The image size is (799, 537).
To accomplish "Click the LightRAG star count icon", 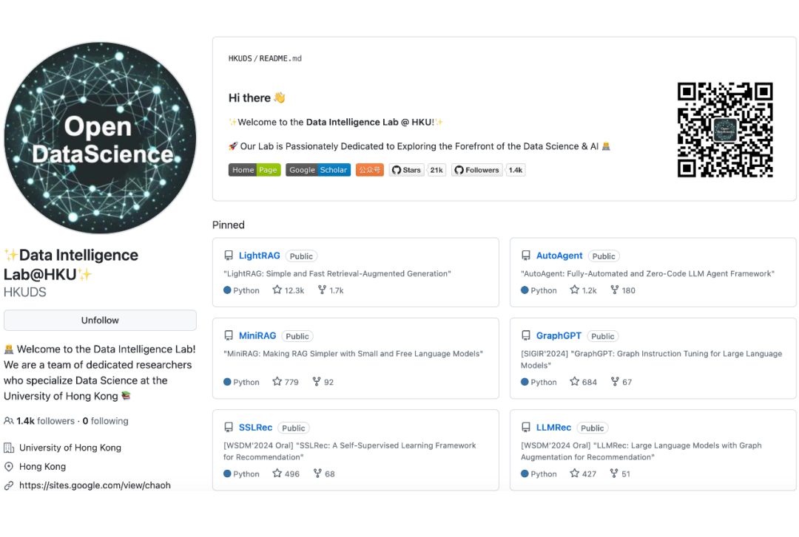I will click(277, 290).
